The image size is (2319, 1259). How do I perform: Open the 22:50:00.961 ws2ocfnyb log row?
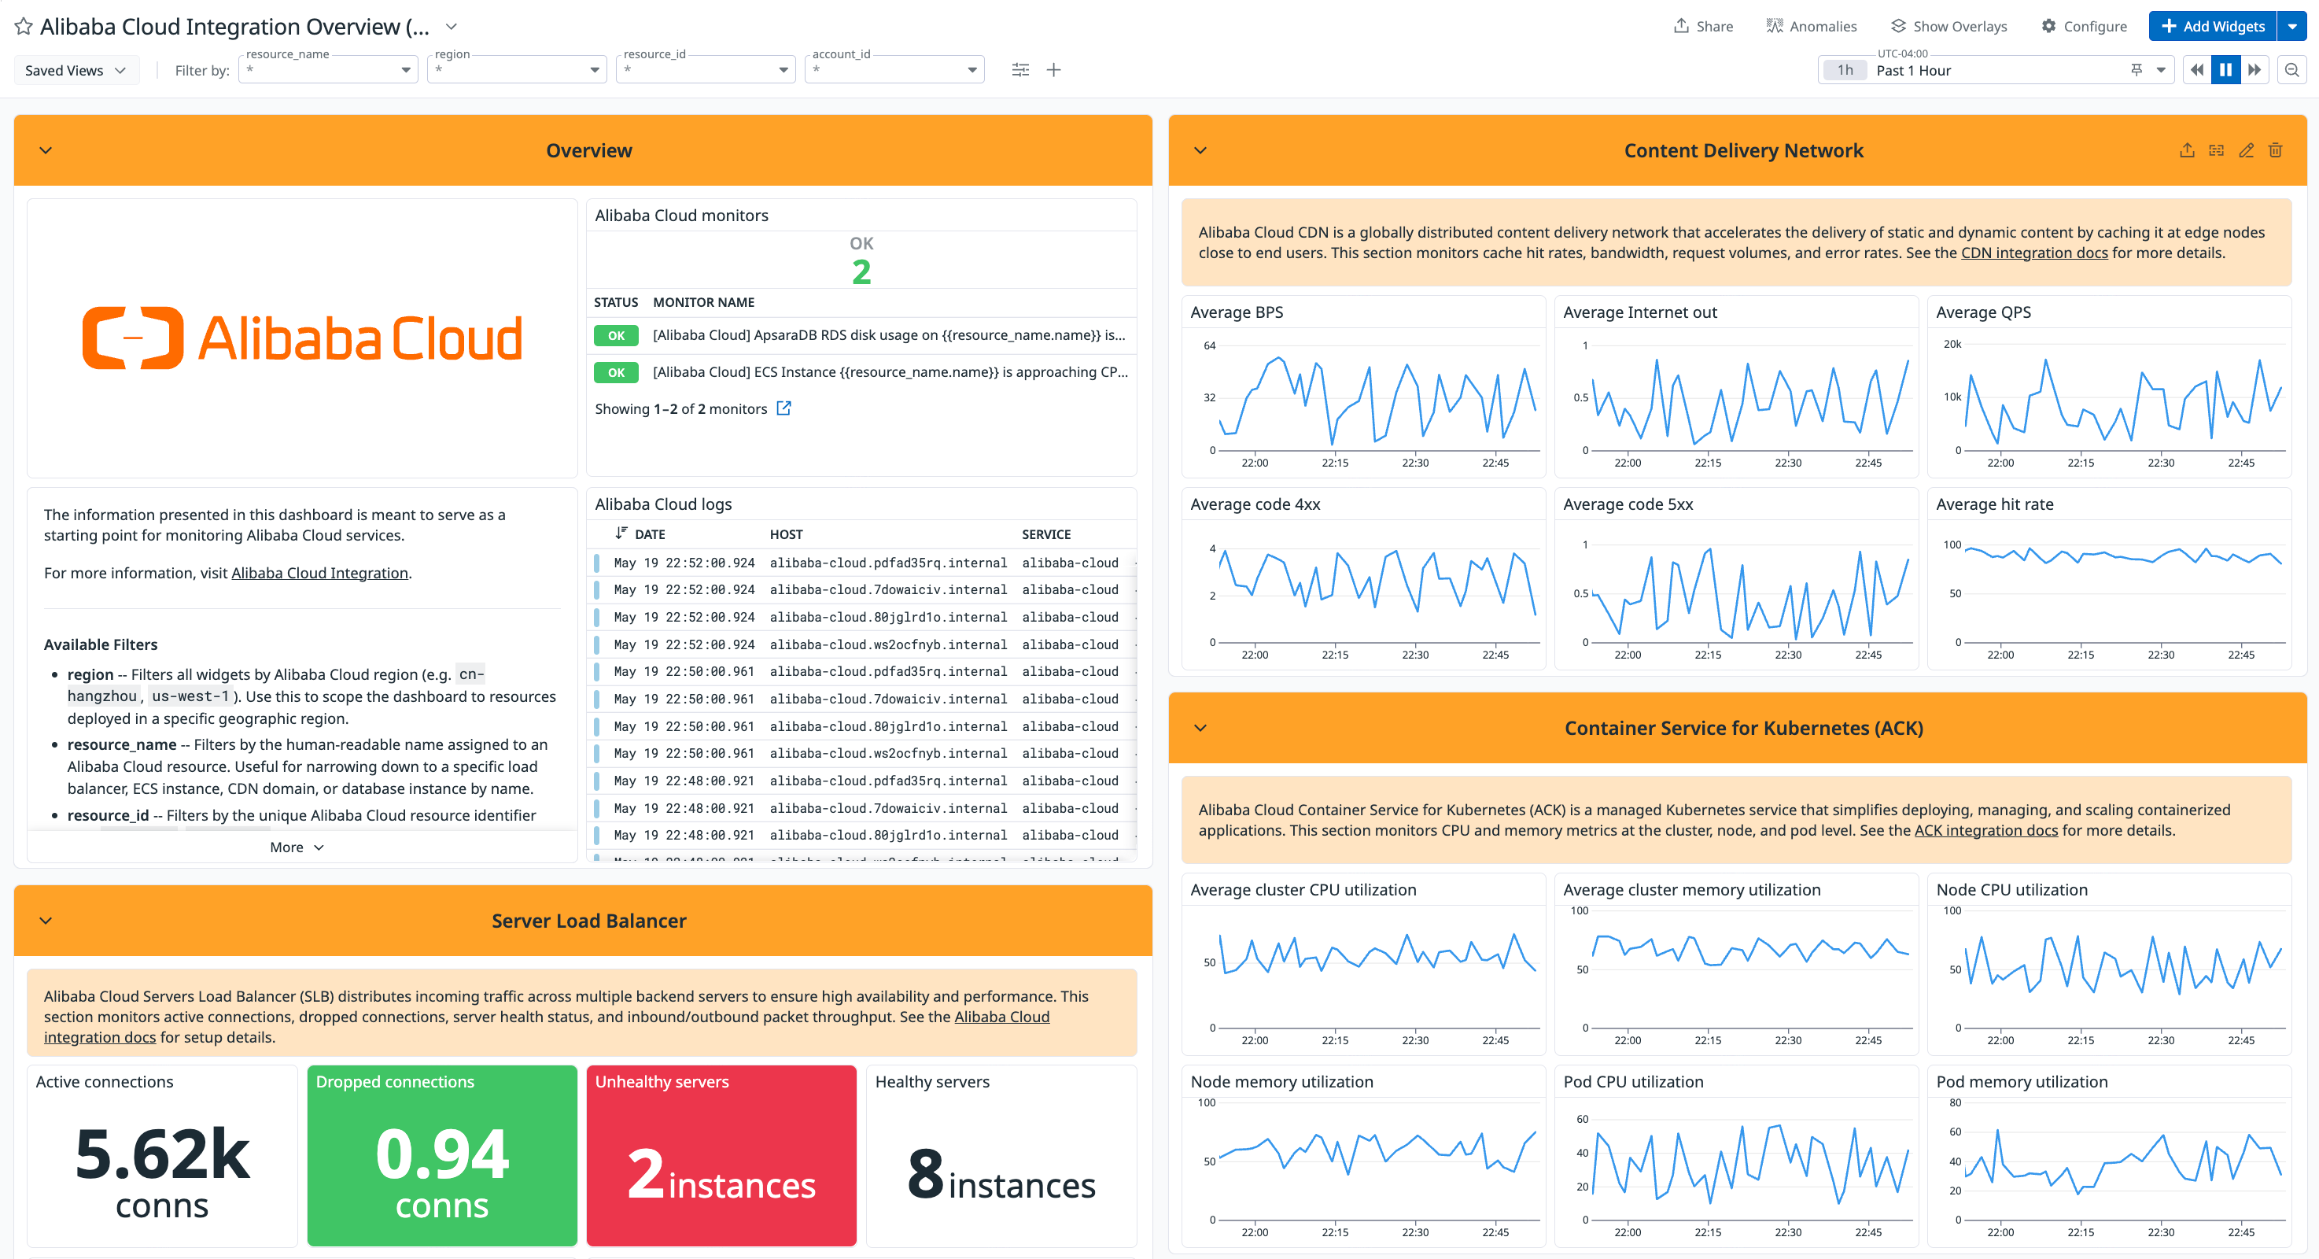[x=862, y=753]
